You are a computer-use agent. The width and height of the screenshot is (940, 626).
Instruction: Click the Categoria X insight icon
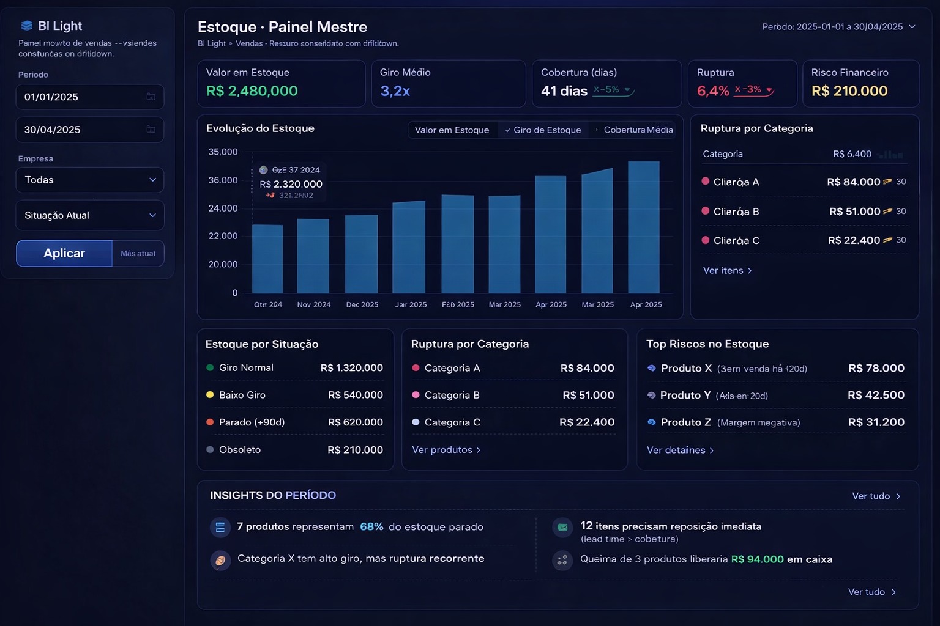pos(220,559)
